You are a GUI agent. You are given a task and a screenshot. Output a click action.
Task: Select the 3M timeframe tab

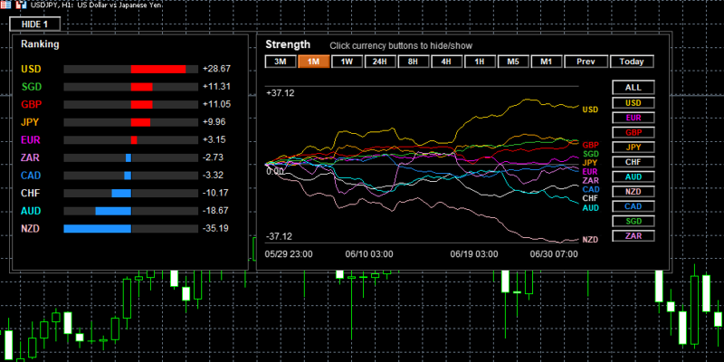(281, 62)
